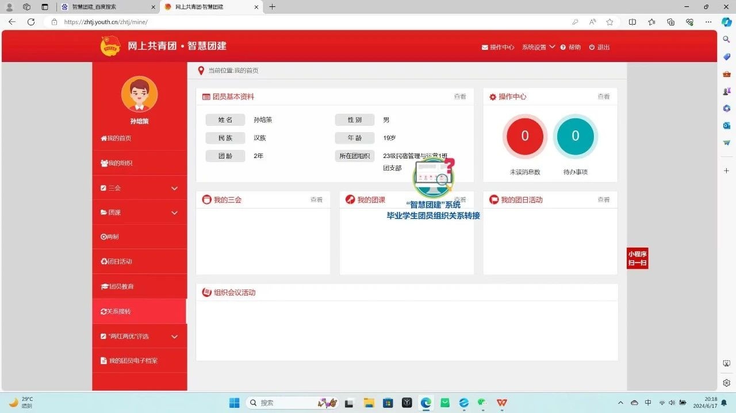Expand the "两红两优"评选 chevron

(x=174, y=337)
